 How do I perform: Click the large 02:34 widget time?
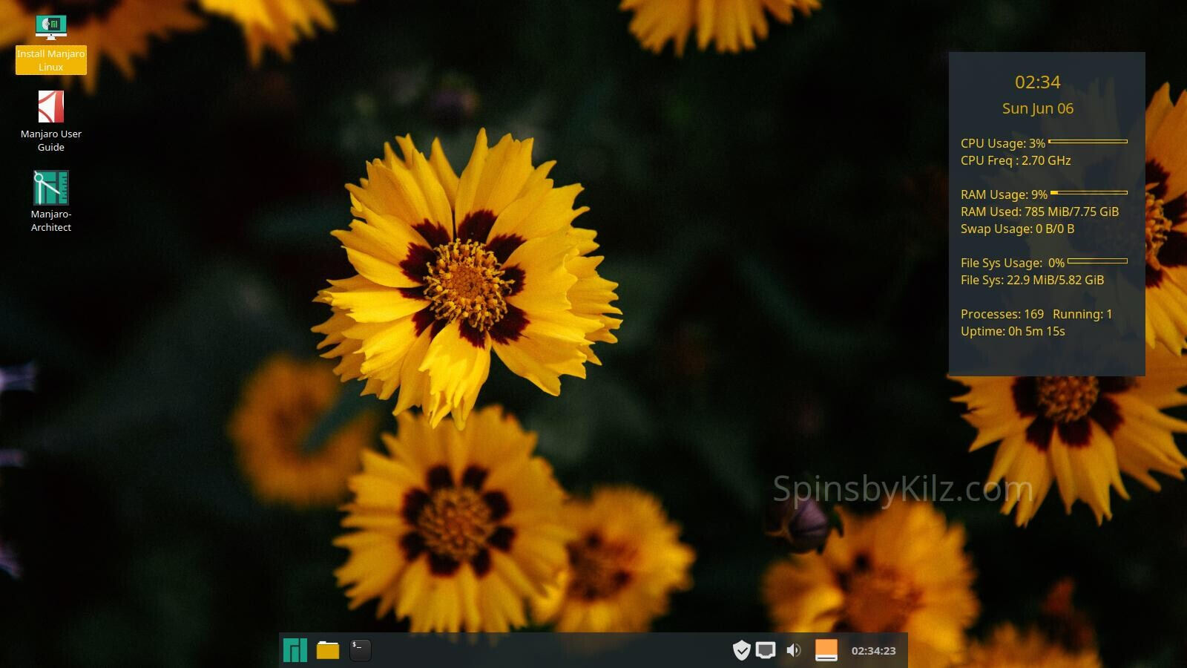(x=1037, y=82)
